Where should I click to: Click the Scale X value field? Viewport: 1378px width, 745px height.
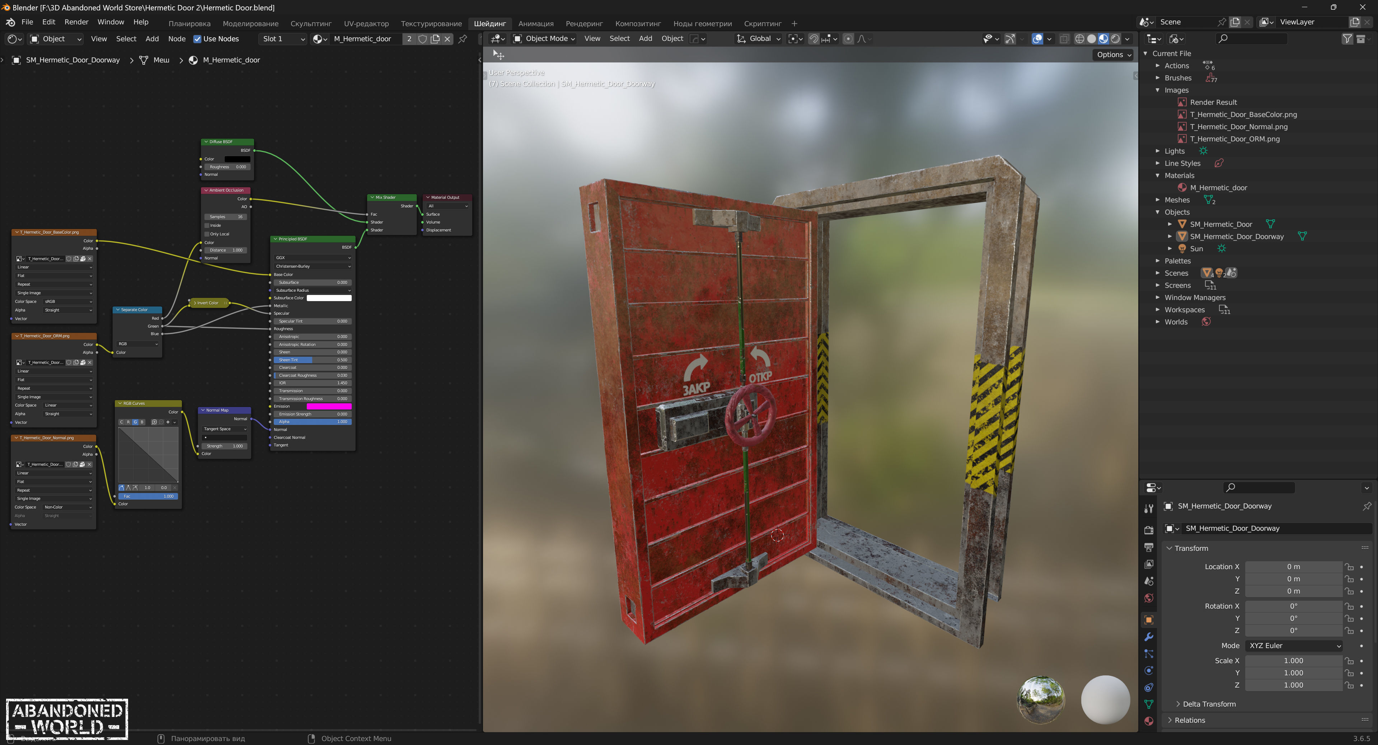coord(1293,661)
